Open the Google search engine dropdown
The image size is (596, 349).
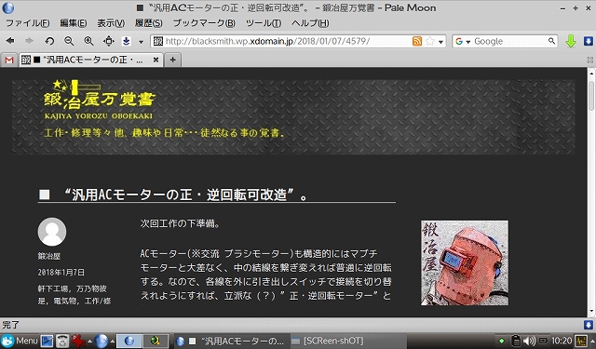[463, 41]
